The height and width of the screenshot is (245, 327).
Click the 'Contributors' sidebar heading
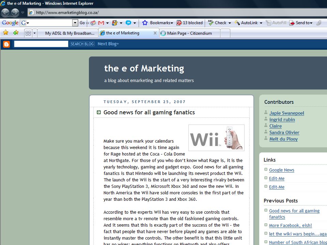279,102
